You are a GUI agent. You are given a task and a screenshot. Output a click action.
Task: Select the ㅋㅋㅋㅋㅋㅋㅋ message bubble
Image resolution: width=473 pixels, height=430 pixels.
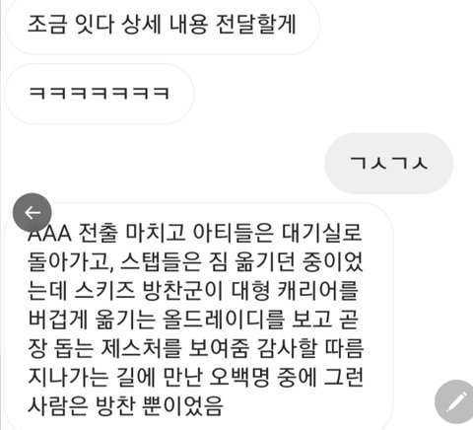[100, 94]
